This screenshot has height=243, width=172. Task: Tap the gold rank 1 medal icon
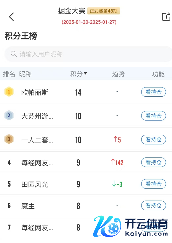(x=9, y=92)
